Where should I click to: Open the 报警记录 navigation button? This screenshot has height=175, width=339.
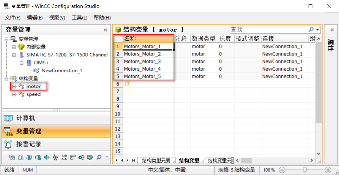click(x=29, y=144)
